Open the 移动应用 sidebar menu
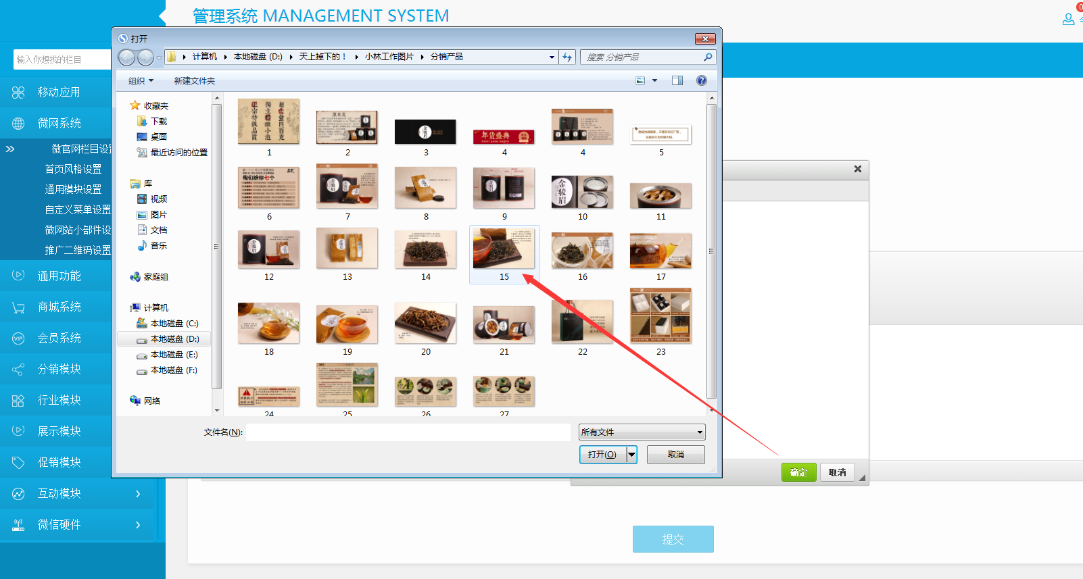Viewport: 1083px width, 579px height. [59, 93]
